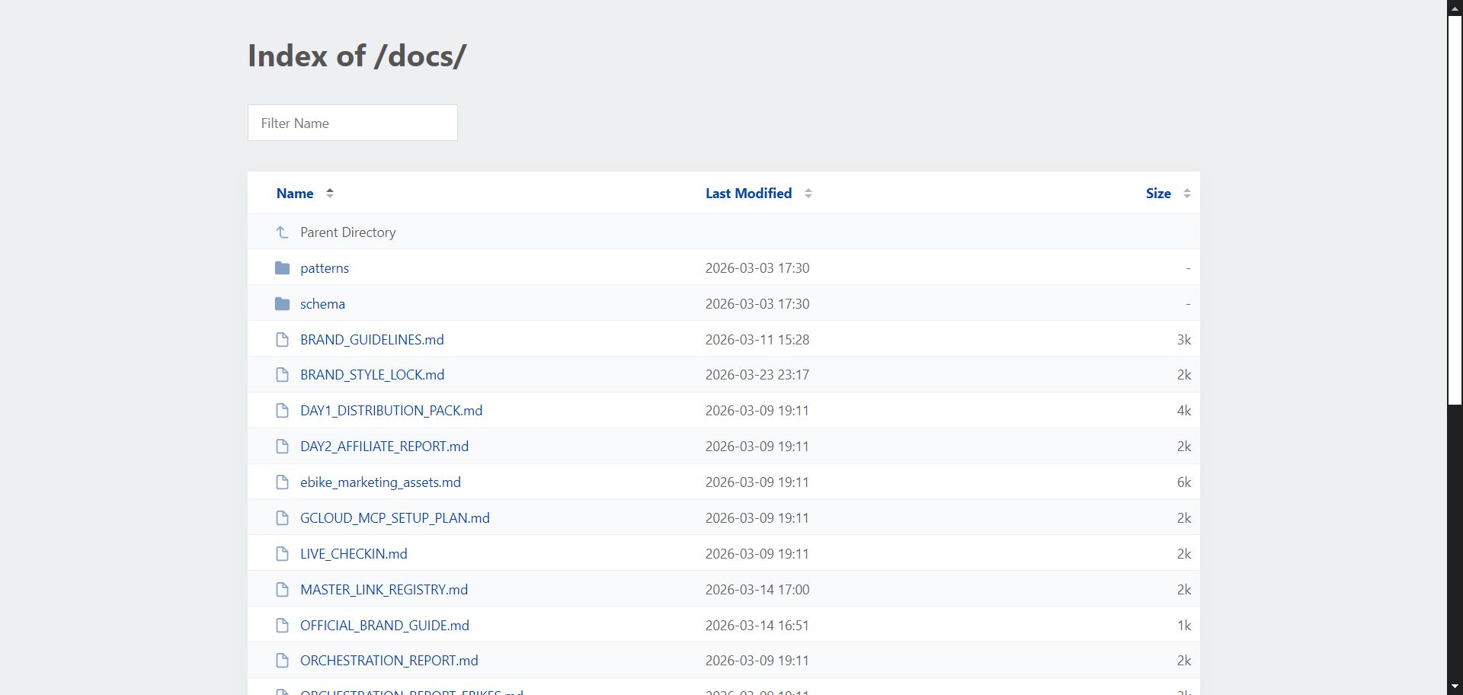Viewport: 1463px width, 695px height.
Task: Sort listing by the Name column header
Action: click(x=295, y=194)
